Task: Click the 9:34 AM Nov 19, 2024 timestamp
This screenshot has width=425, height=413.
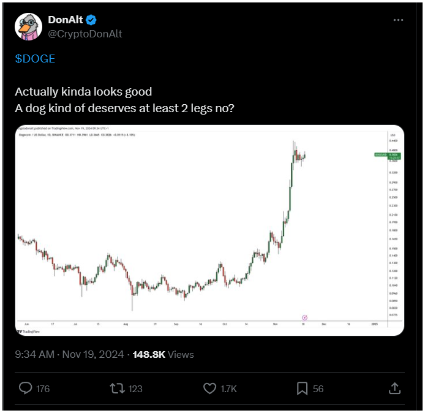Action: point(69,354)
